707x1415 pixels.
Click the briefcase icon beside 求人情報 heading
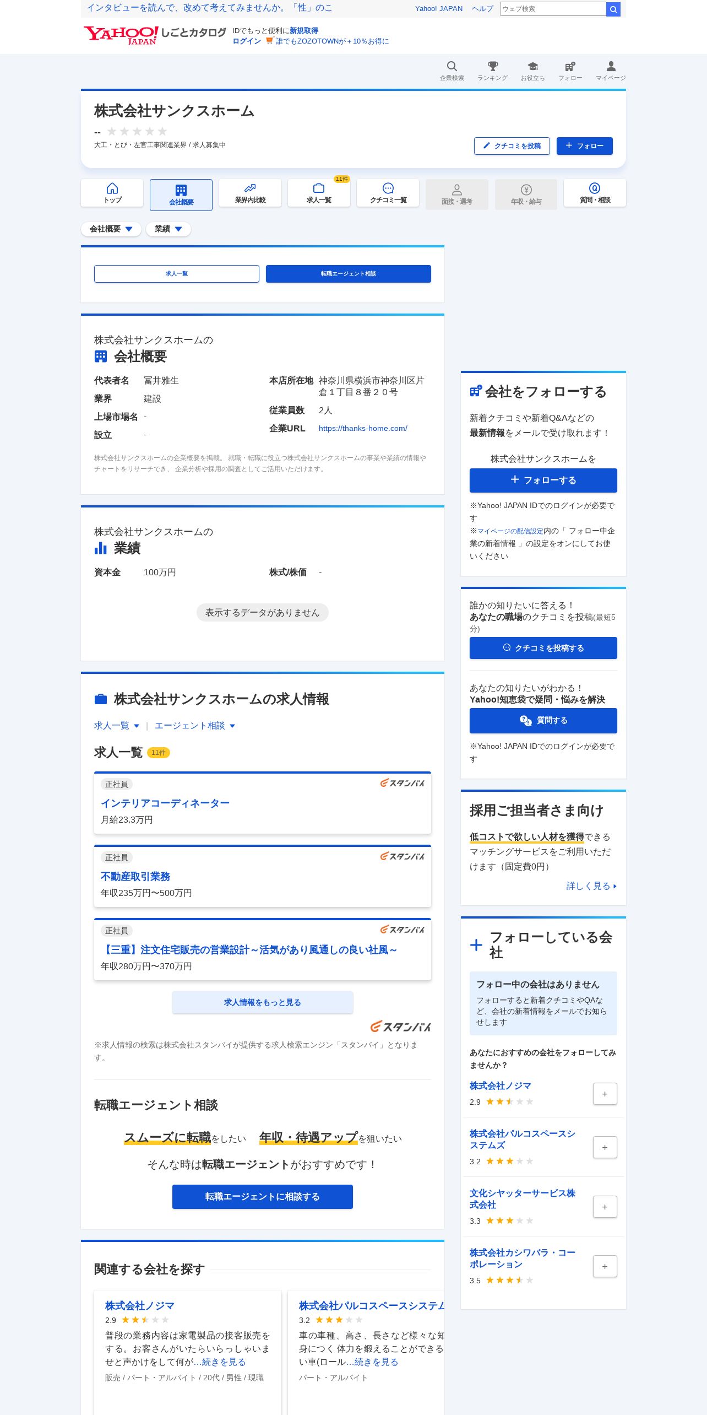coord(100,699)
